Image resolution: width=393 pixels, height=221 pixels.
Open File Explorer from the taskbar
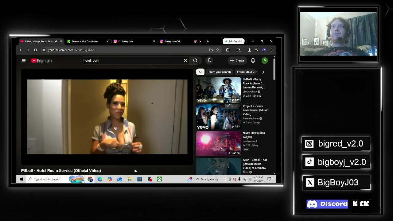130,179
